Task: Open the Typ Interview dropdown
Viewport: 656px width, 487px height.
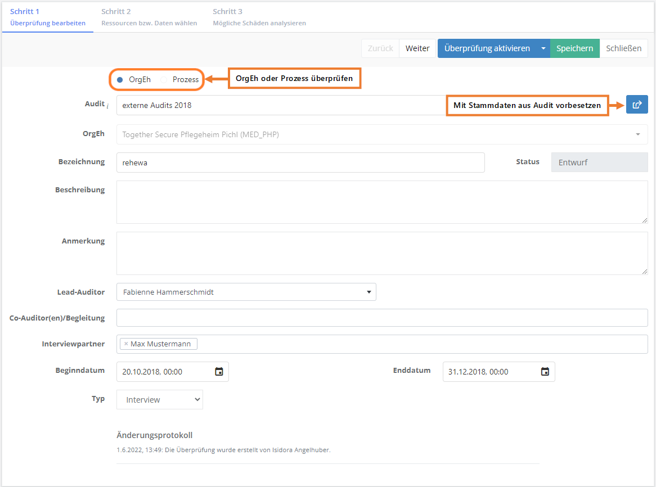Action: click(160, 400)
